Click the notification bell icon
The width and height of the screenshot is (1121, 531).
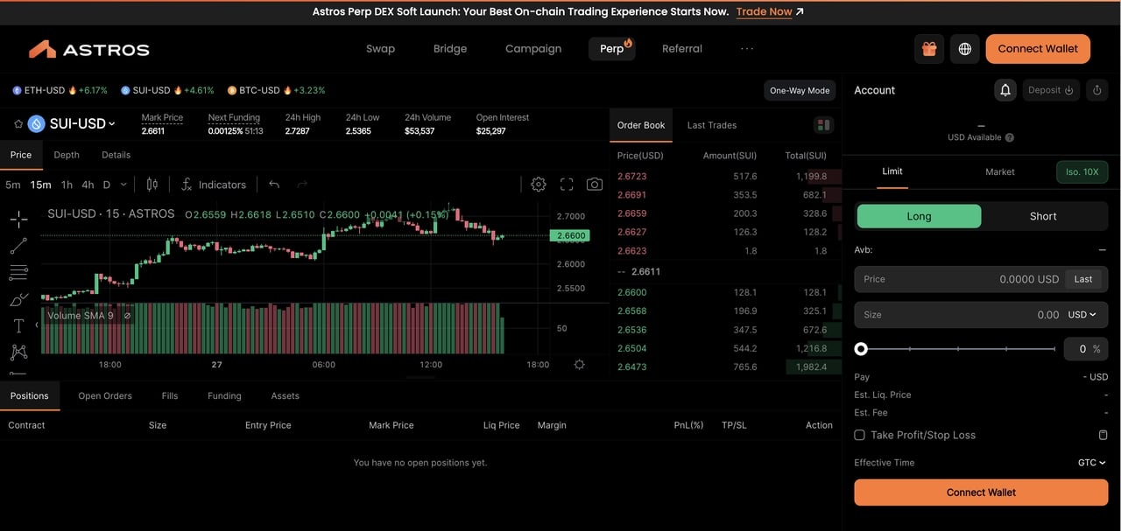tap(1005, 90)
